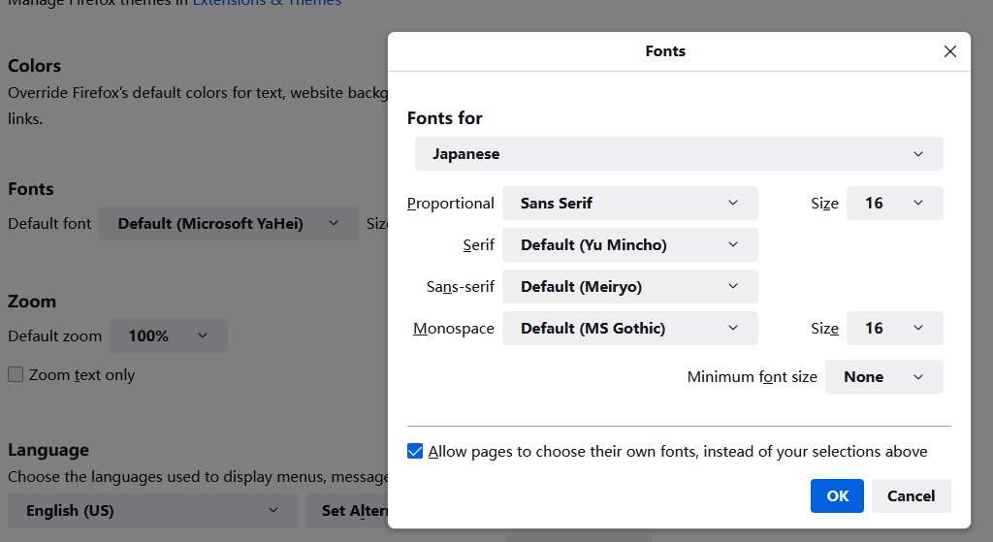Uncheck Allow pages to choose their own fonts
Viewport: 993px width, 542px height.
(415, 452)
